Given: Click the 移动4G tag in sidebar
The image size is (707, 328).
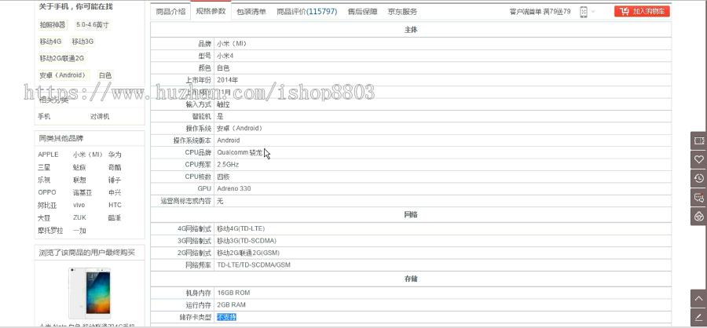Looking at the screenshot, I should (50, 42).
